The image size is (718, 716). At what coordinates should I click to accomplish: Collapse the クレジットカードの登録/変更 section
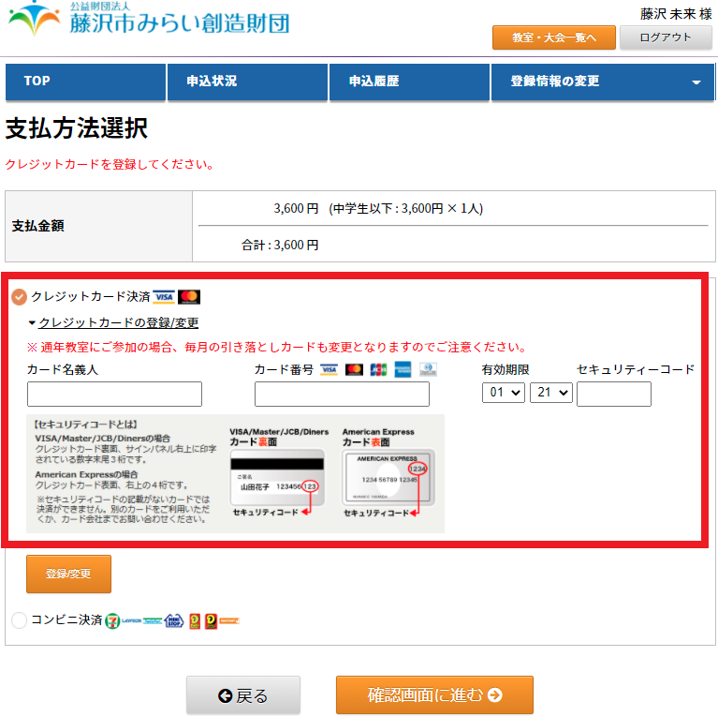(x=118, y=322)
